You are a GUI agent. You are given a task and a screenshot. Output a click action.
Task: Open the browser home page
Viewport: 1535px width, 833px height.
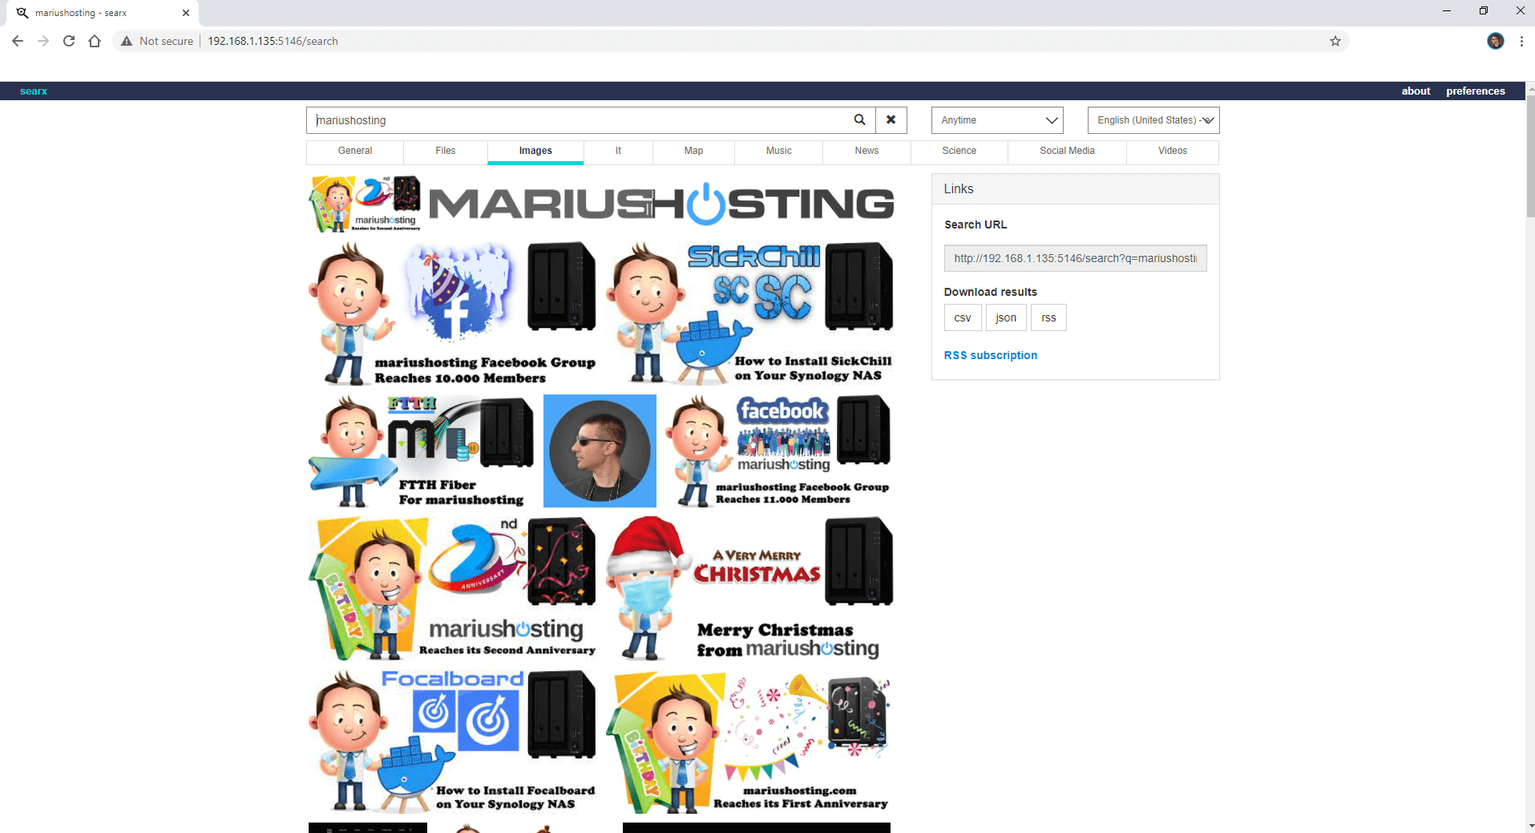point(95,41)
